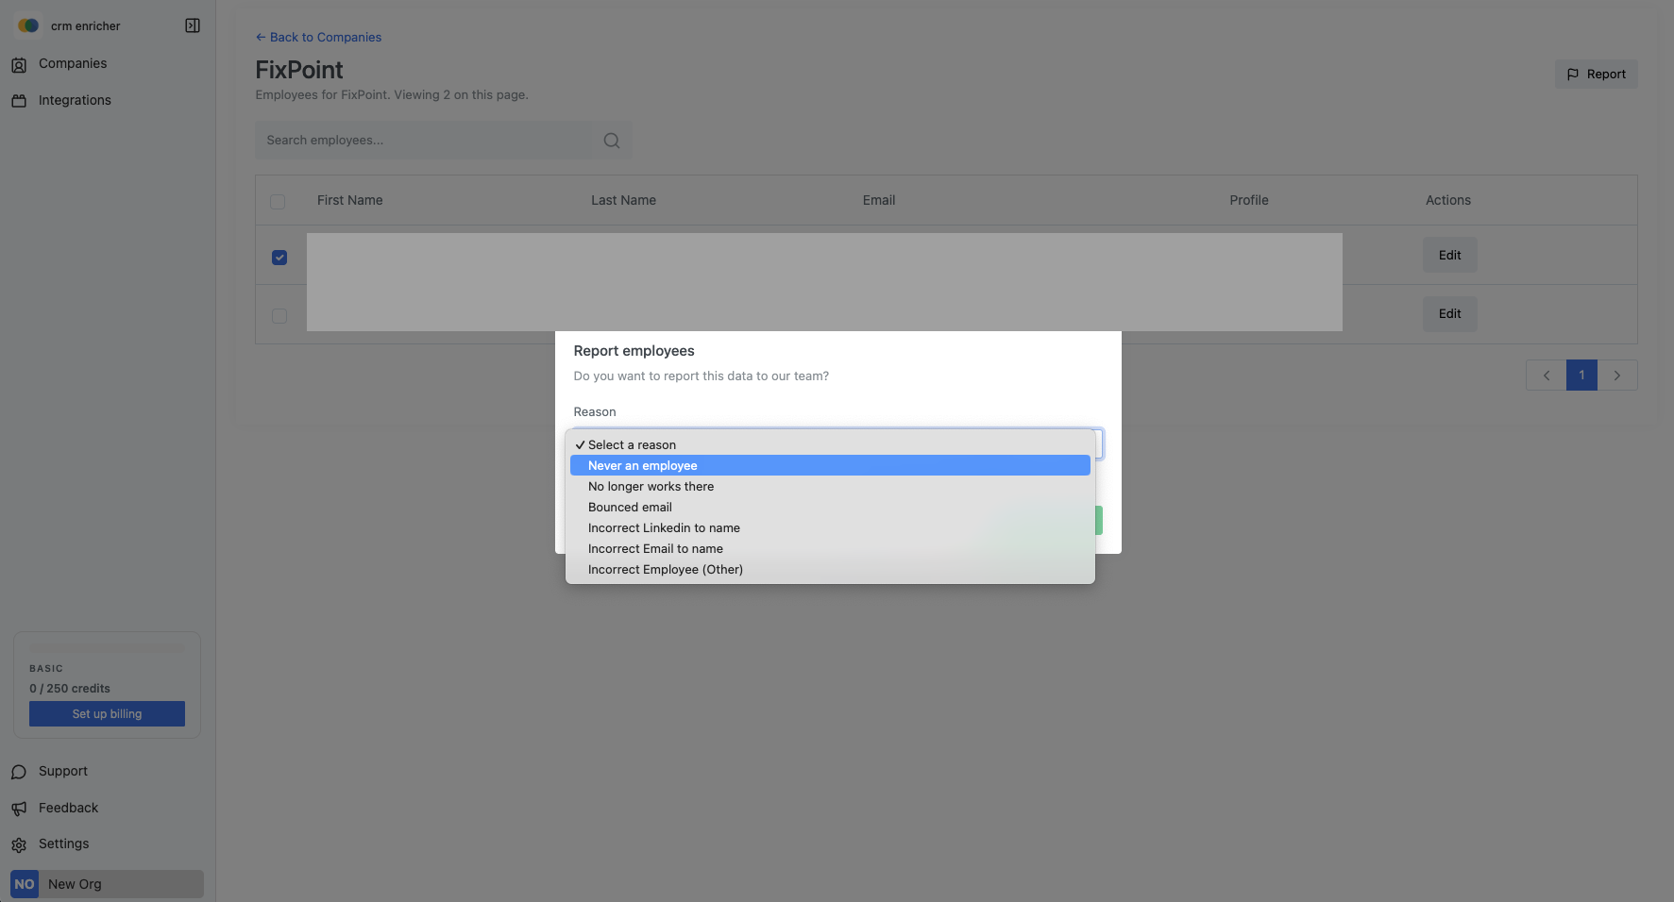Pick the 'Bounced email' reason
This screenshot has width=1674, height=902.
[630, 507]
